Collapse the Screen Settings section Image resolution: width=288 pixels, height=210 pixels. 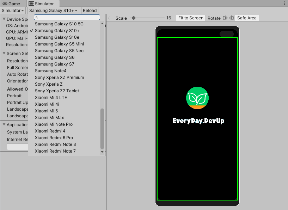[4, 53]
